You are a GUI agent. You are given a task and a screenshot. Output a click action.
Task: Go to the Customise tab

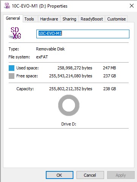point(116,19)
